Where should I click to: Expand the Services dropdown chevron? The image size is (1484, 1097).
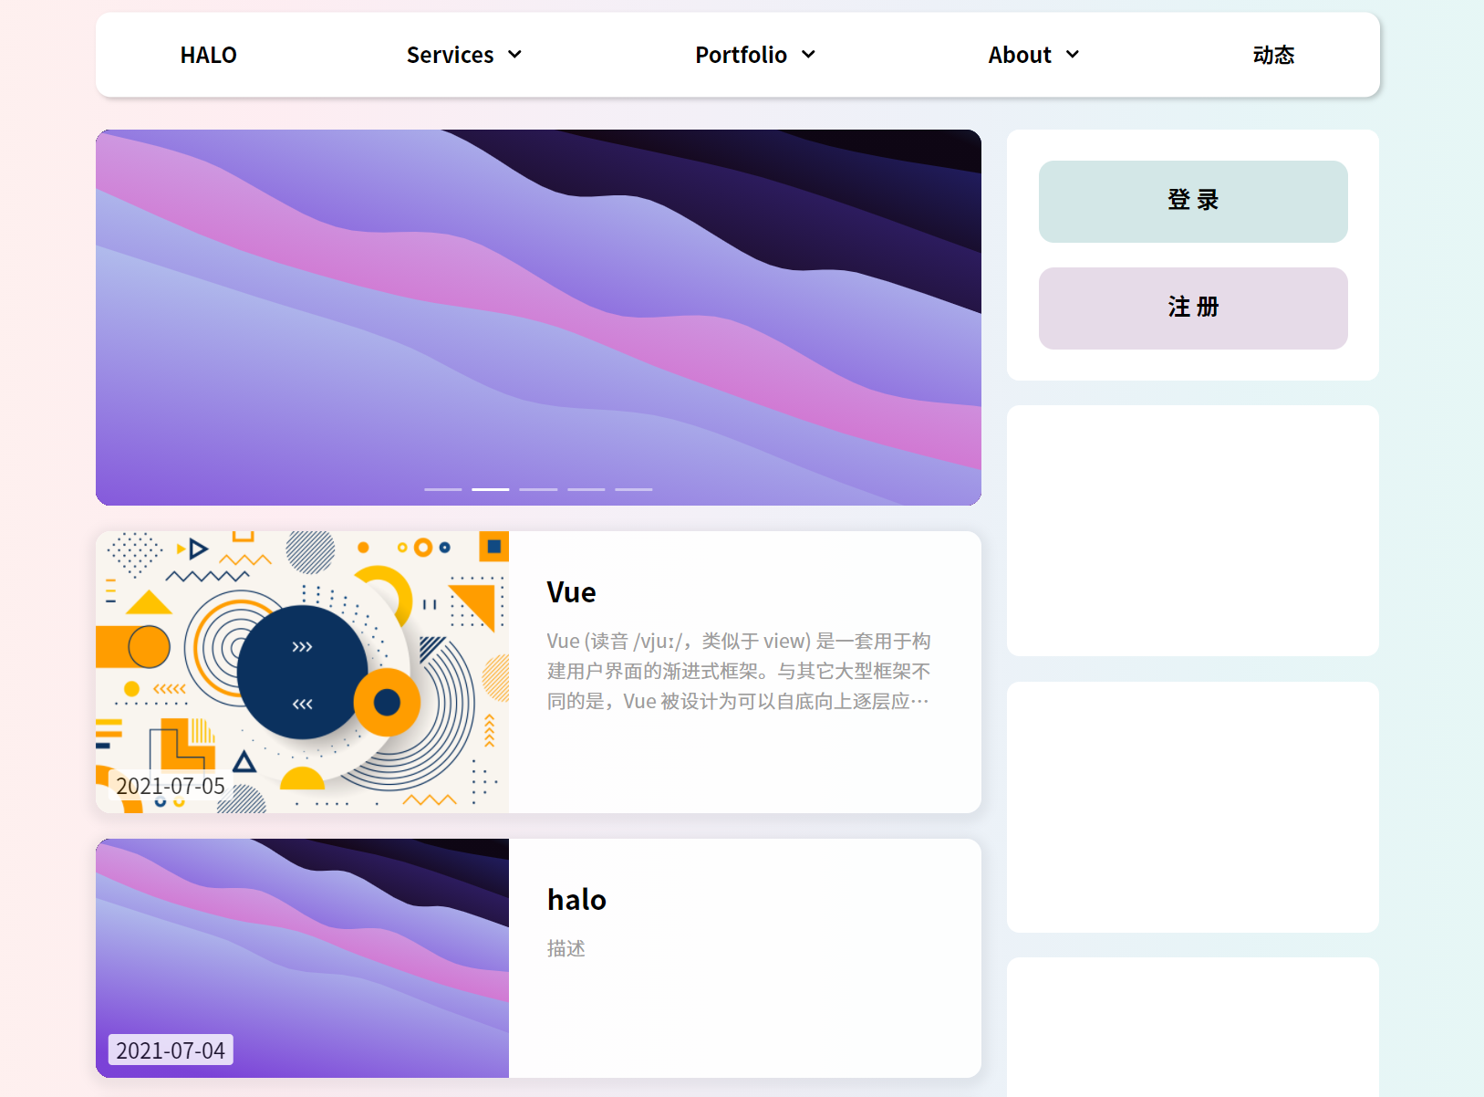pos(515,55)
